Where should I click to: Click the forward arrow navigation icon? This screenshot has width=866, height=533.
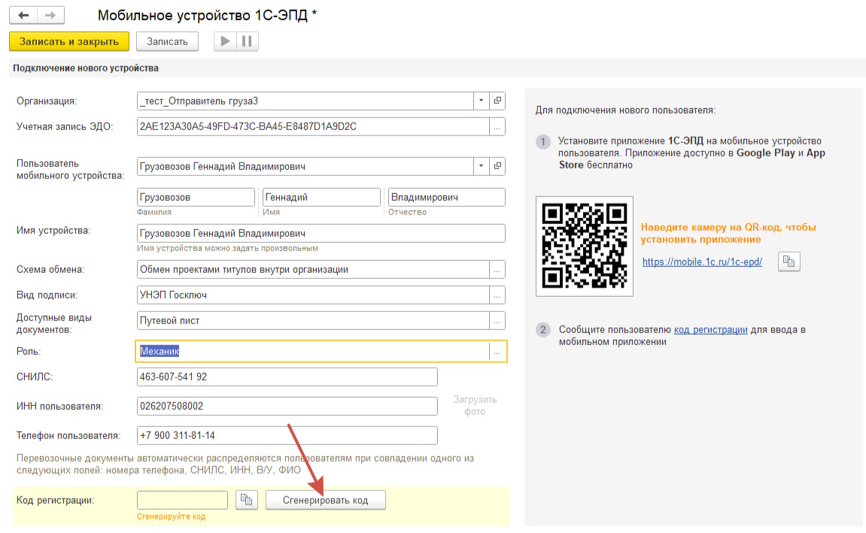click(50, 15)
